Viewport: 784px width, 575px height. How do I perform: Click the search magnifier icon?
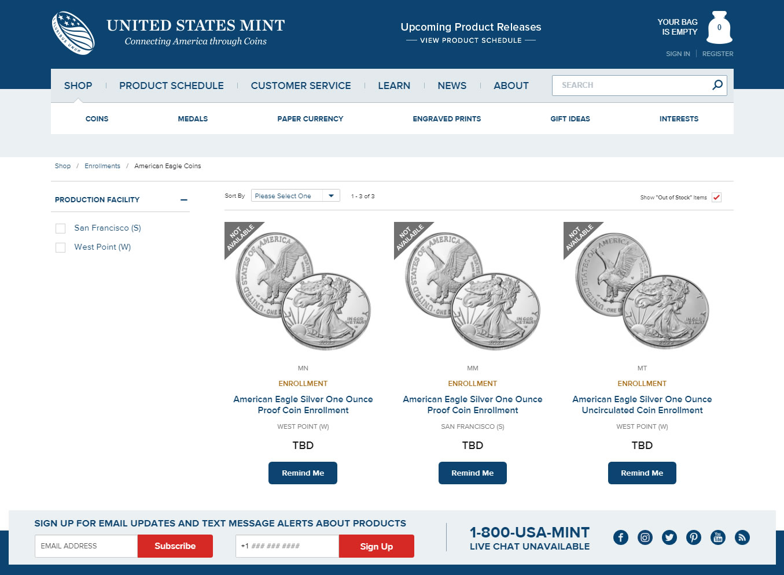[x=717, y=85]
